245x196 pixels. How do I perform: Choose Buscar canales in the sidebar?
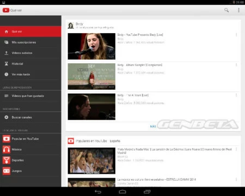click(30, 117)
